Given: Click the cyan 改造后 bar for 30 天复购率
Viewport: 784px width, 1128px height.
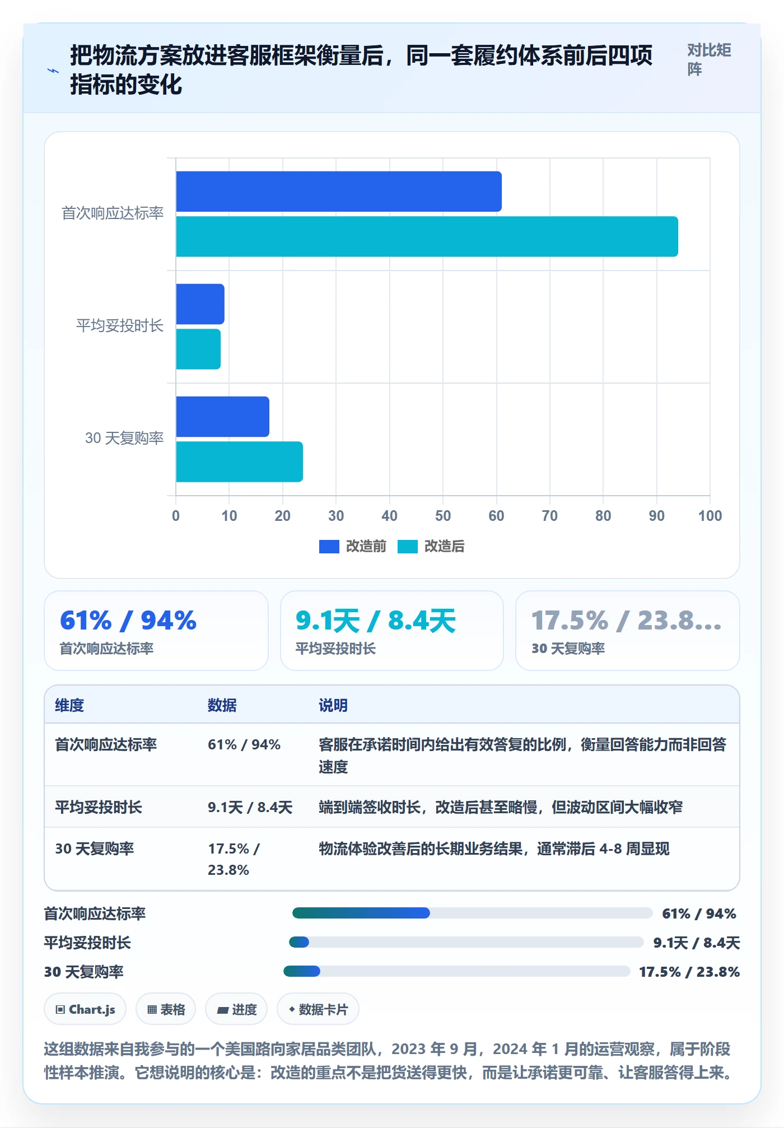Looking at the screenshot, I should pos(239,462).
